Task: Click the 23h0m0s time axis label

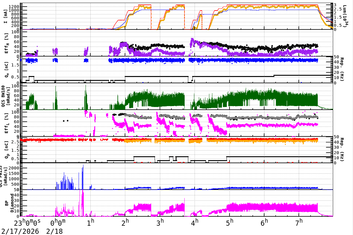Action: pos(27,223)
